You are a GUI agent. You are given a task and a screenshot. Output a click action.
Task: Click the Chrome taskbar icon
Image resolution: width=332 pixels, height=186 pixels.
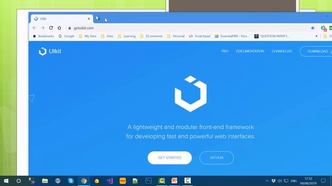tap(84, 181)
